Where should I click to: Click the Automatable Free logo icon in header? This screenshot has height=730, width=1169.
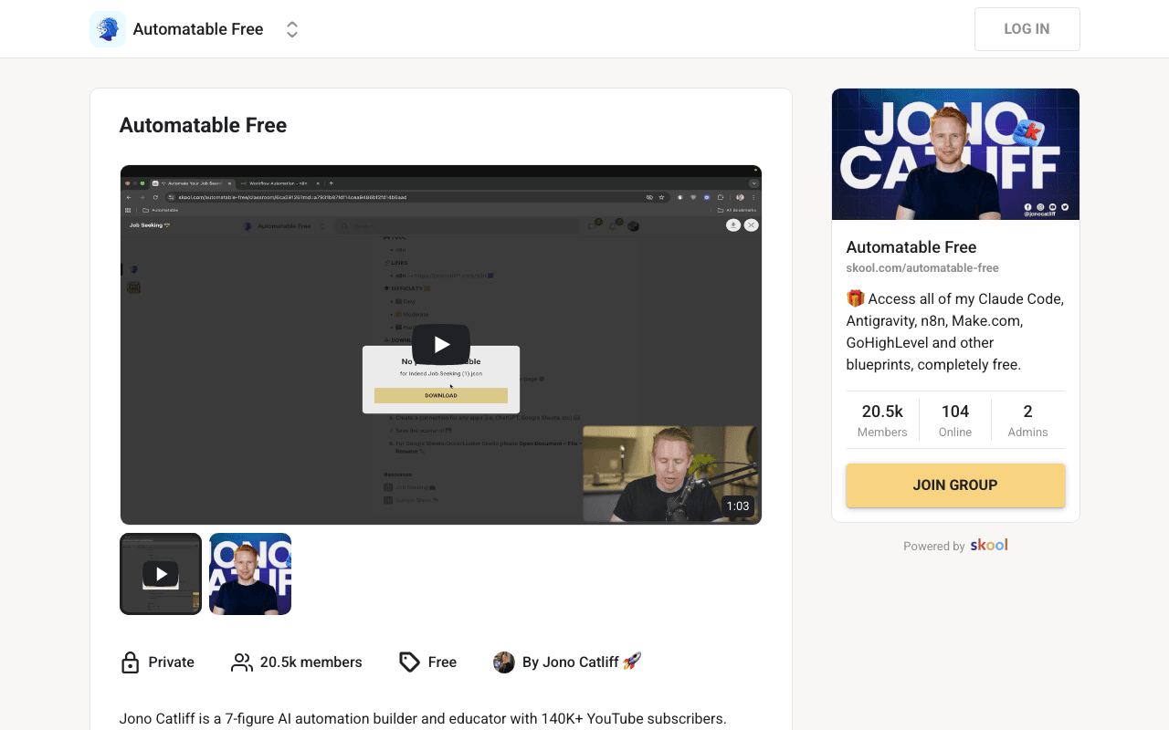click(108, 29)
